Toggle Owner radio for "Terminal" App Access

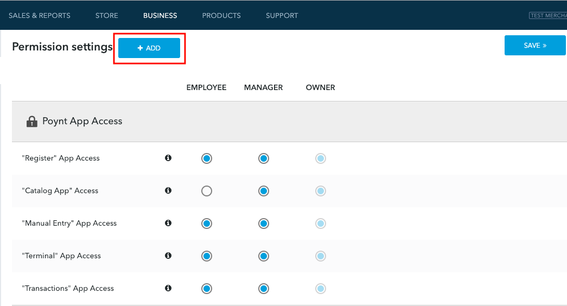point(320,256)
